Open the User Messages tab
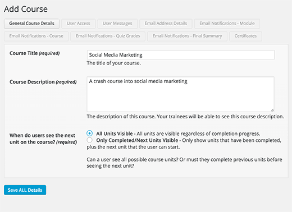The image size is (292, 212). 117,24
